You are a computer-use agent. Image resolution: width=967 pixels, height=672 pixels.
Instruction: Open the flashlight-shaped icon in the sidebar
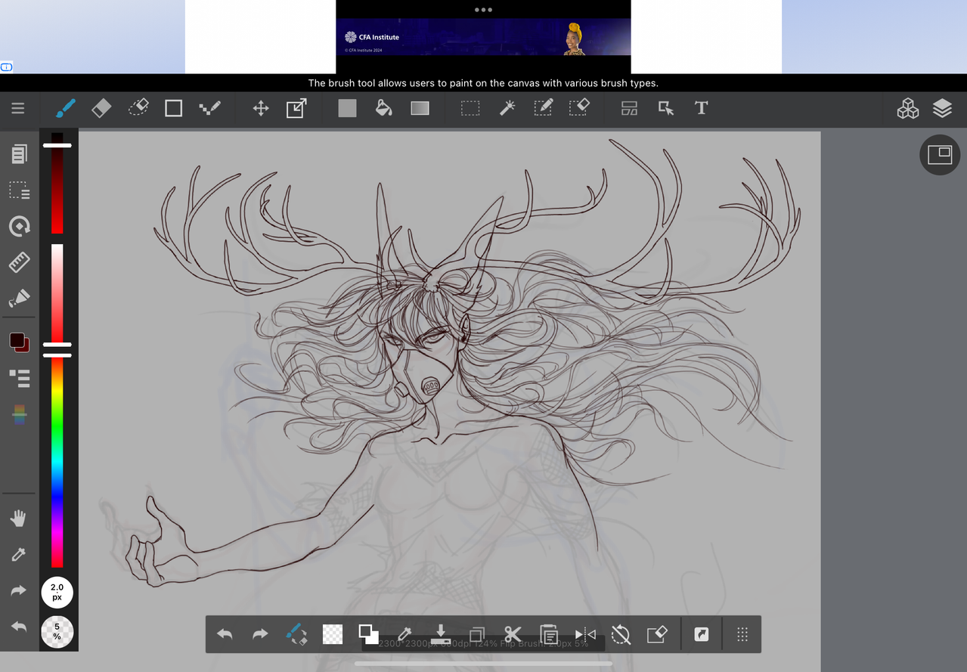click(19, 299)
